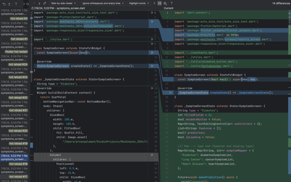Image resolution: width=291 pixels, height=182 pixels.
Task: Click the pencil edit source icon
Action: 44,3
